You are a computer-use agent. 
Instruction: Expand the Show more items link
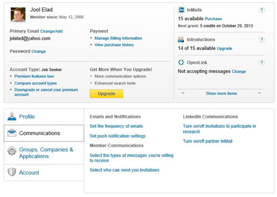coord(221,94)
